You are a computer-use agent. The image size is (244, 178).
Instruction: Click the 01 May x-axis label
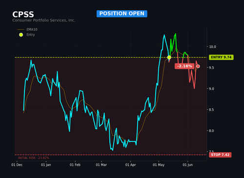159,165
